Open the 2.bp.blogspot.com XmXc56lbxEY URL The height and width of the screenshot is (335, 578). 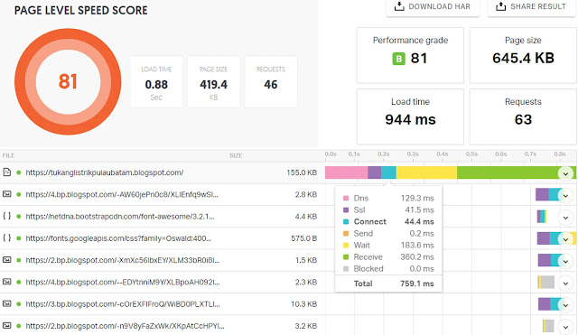click(x=123, y=260)
